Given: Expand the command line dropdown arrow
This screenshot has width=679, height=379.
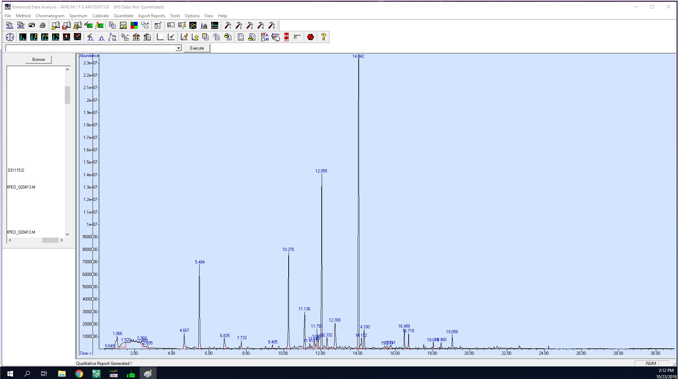Looking at the screenshot, I should (178, 48).
